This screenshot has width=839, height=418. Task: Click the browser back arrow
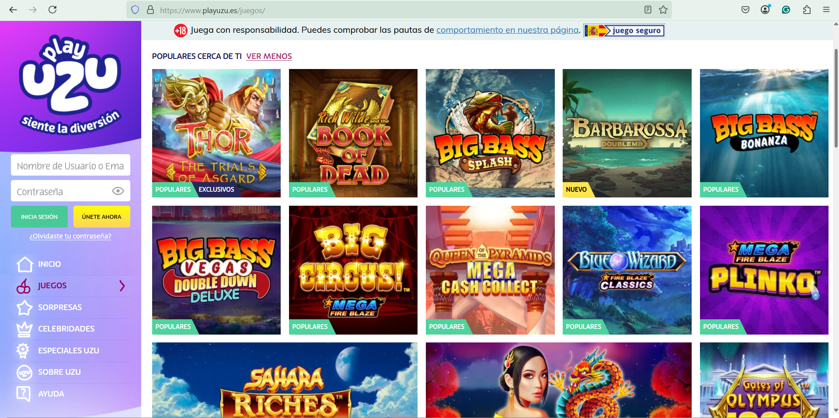(13, 10)
